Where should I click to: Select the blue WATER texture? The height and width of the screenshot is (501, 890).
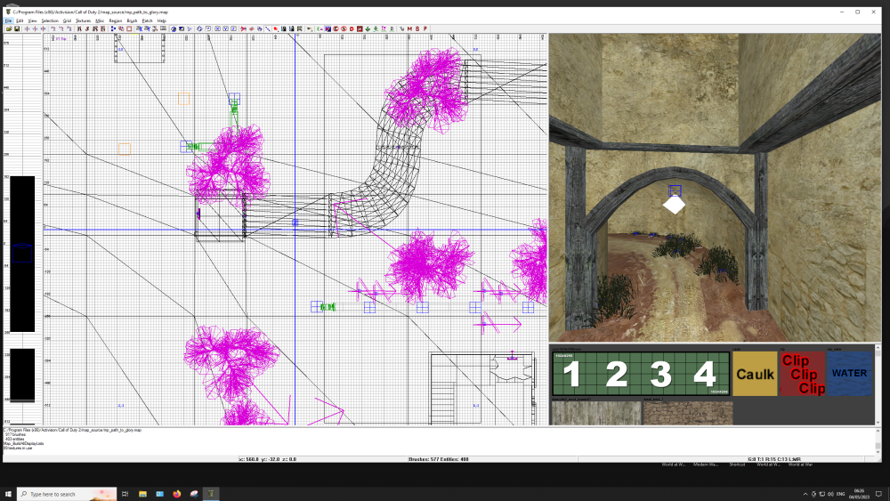[850, 374]
